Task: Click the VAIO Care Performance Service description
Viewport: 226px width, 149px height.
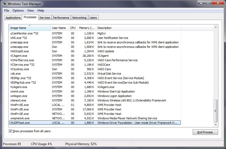Action: [x=118, y=60]
